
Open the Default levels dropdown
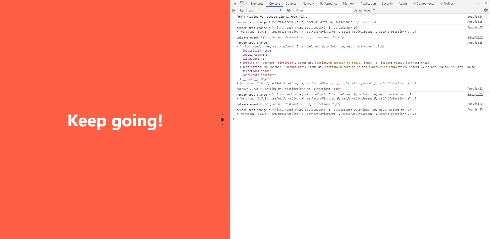364,10
